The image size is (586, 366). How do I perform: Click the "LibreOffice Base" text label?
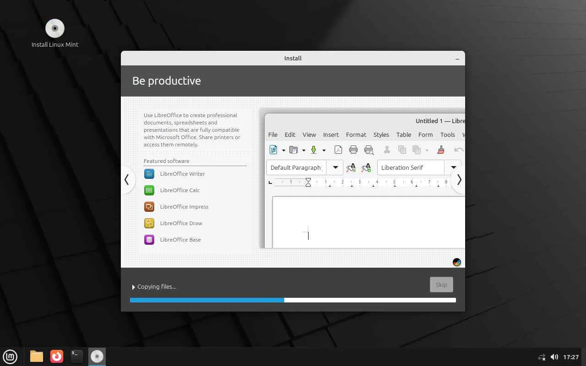pos(180,240)
